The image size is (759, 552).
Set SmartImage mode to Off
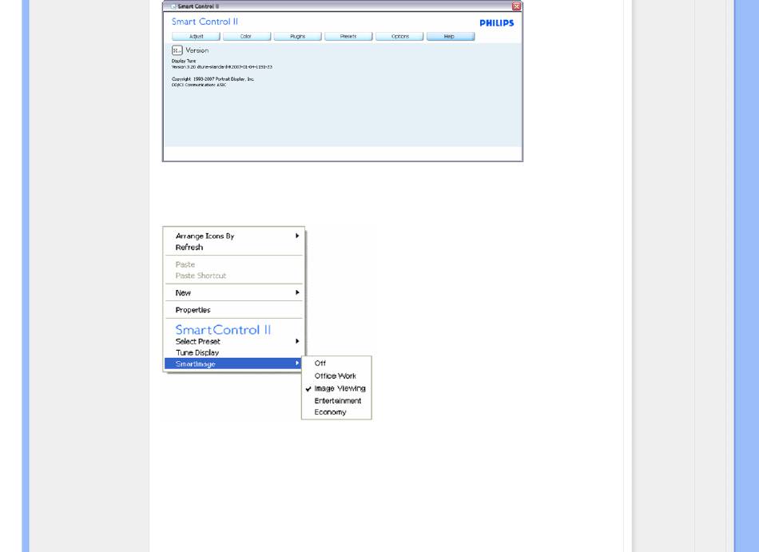pos(336,363)
